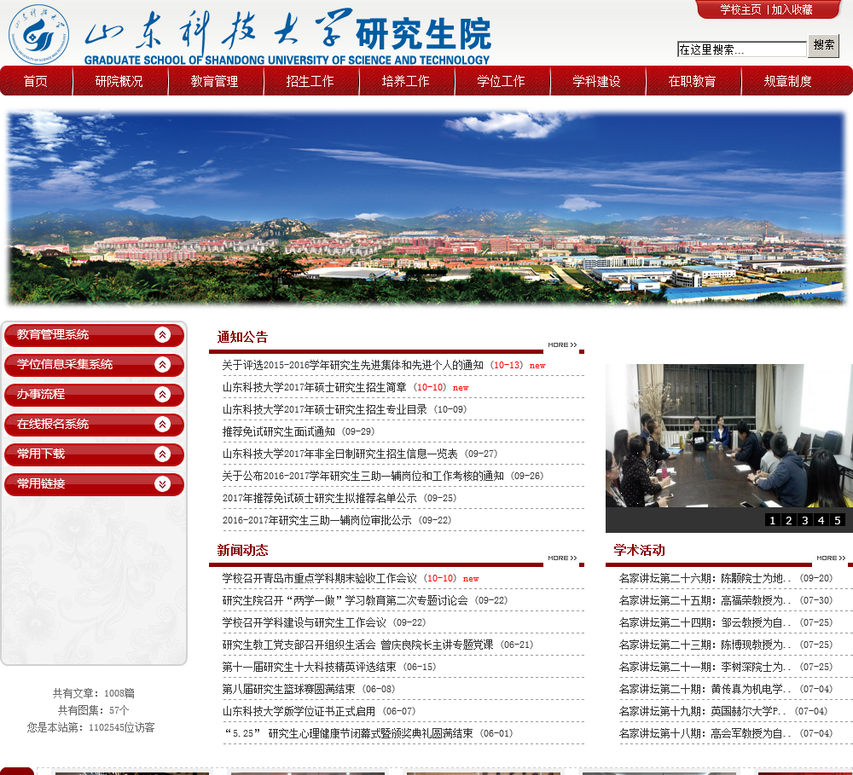The height and width of the screenshot is (775, 853).
Task: Open 名家讲坛第二十三期 陈博现教授 link
Action: (x=705, y=645)
